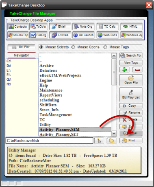Click the red minus remove button
154x187 pixels.
(x=137, y=70)
